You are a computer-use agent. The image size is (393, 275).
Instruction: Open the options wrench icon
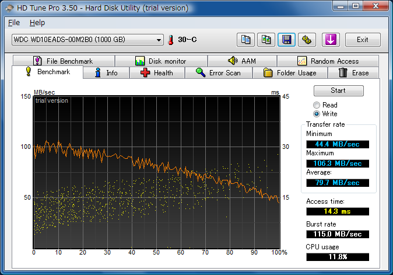point(306,40)
